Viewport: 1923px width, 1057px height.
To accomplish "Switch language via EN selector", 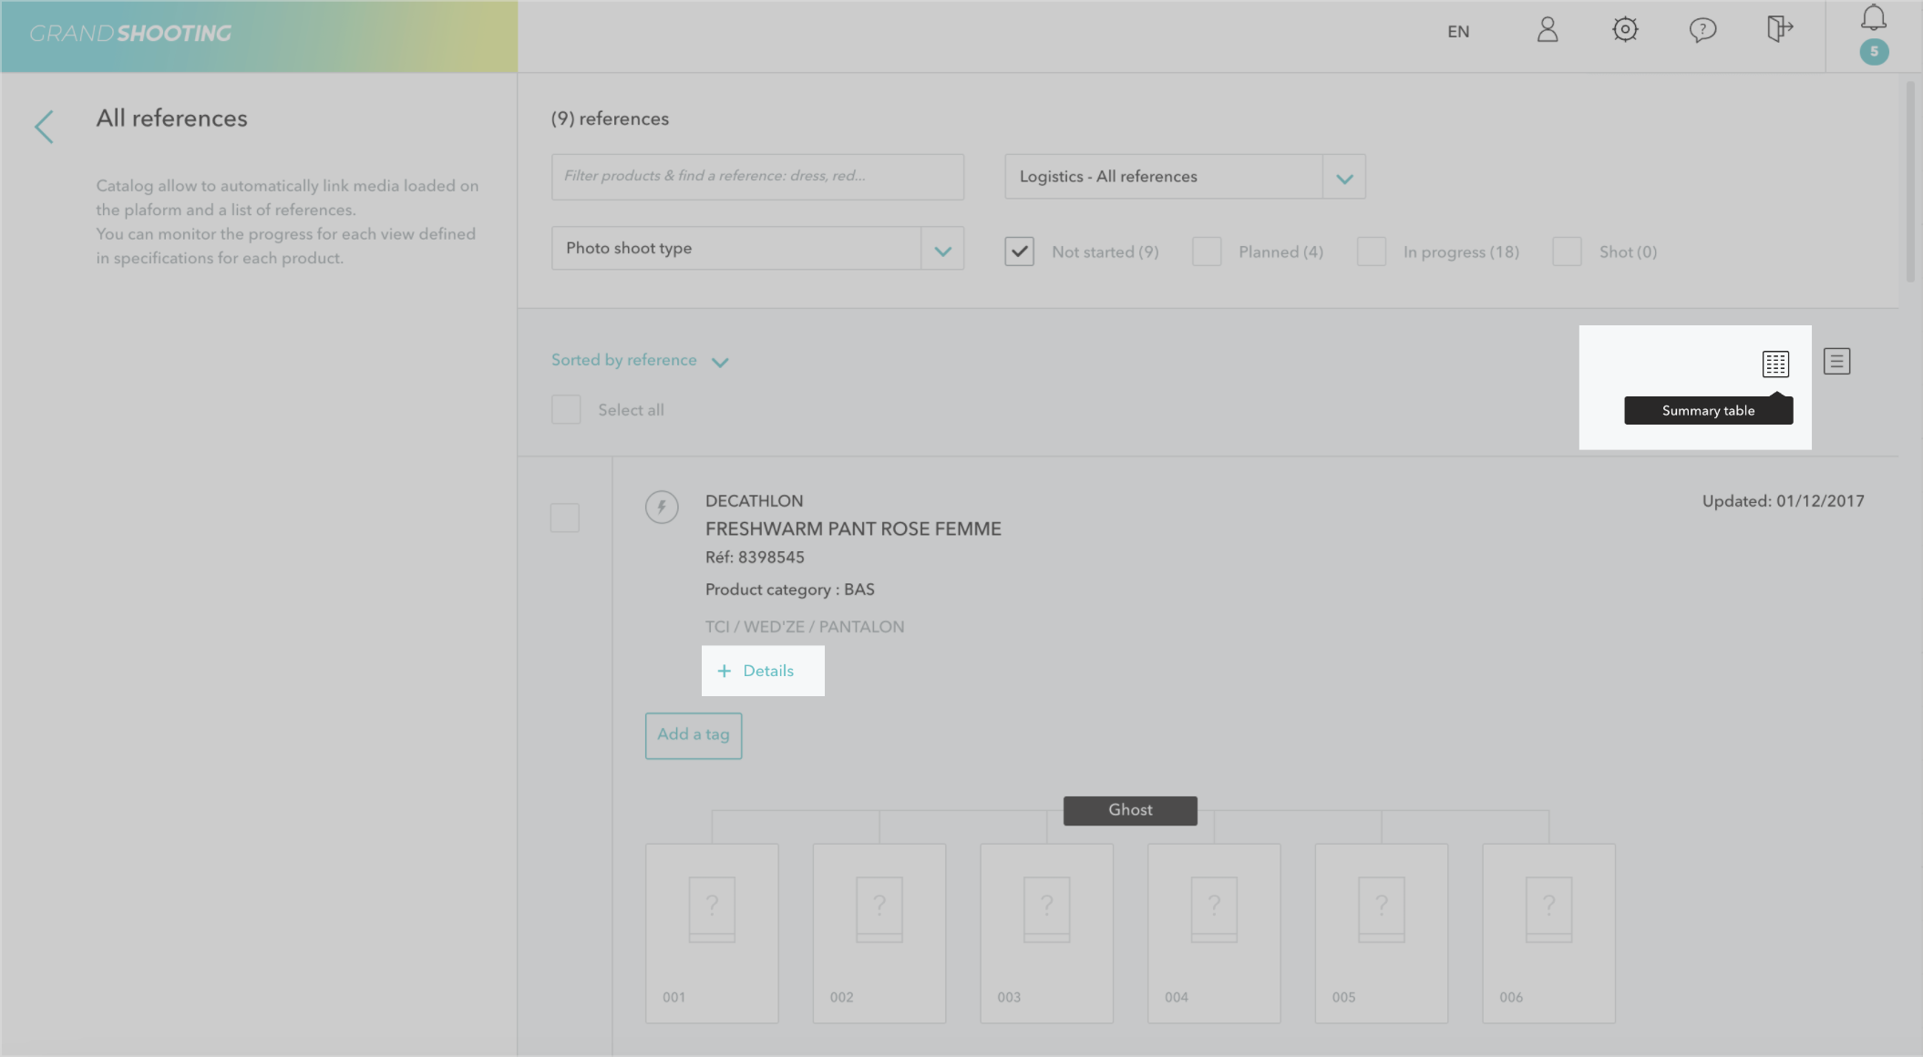I will pyautogui.click(x=1458, y=32).
